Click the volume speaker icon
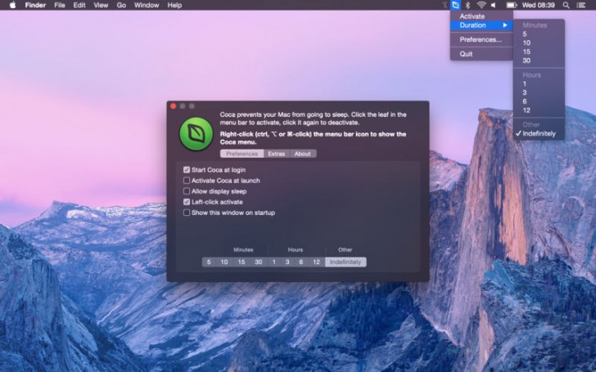 pos(494,5)
